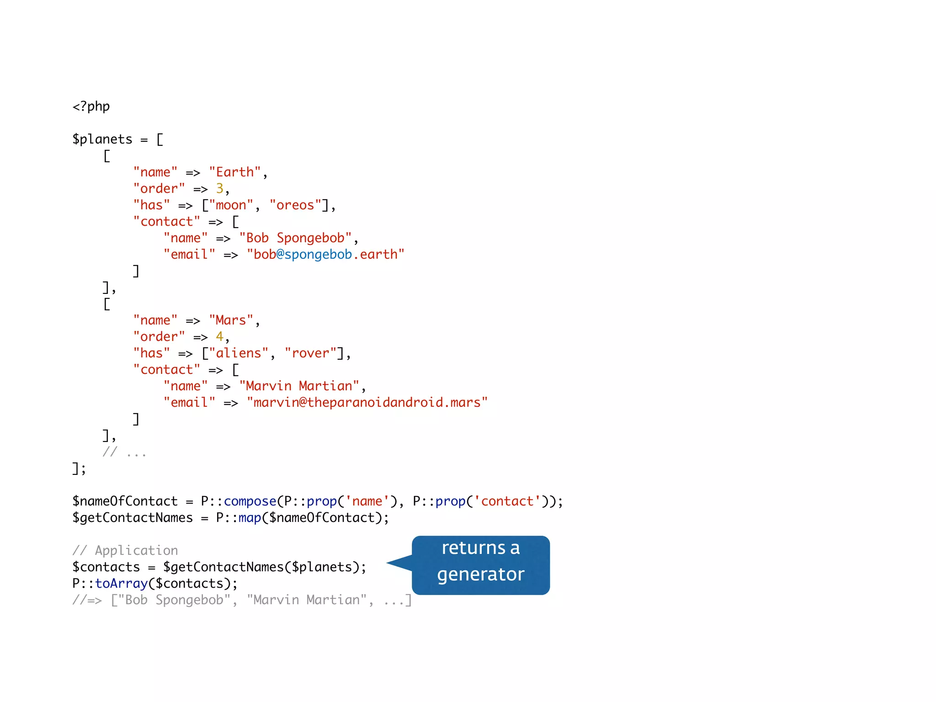Click the 'contact' argument of prop
The height and width of the screenshot is (702, 936).
tap(507, 501)
